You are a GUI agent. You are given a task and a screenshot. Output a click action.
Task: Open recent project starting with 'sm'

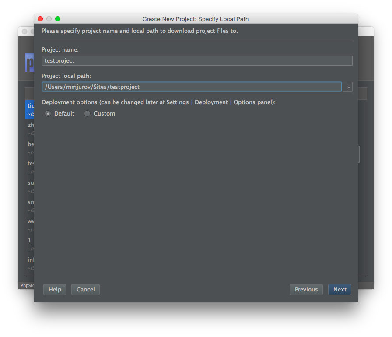click(x=30, y=206)
